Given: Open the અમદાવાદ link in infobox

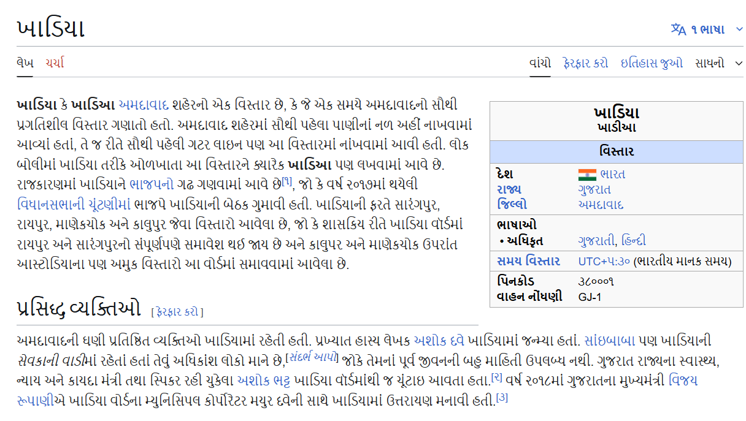Looking at the screenshot, I should coord(601,205).
